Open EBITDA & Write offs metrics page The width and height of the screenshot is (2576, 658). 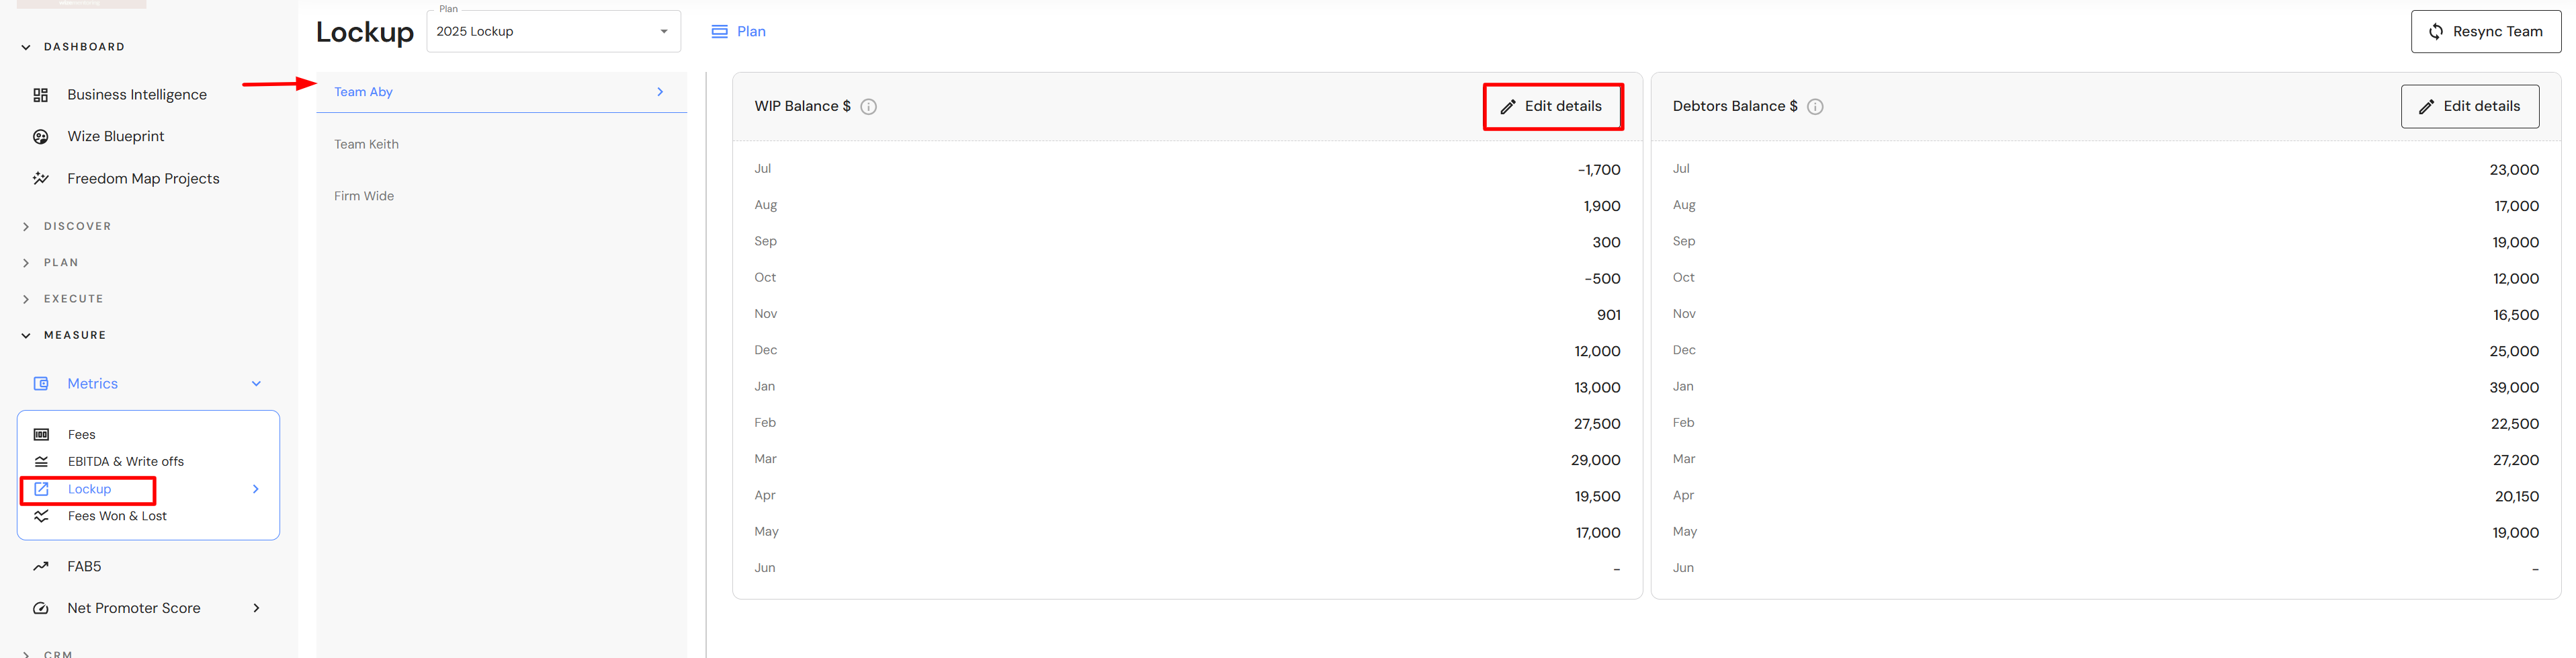[125, 462]
